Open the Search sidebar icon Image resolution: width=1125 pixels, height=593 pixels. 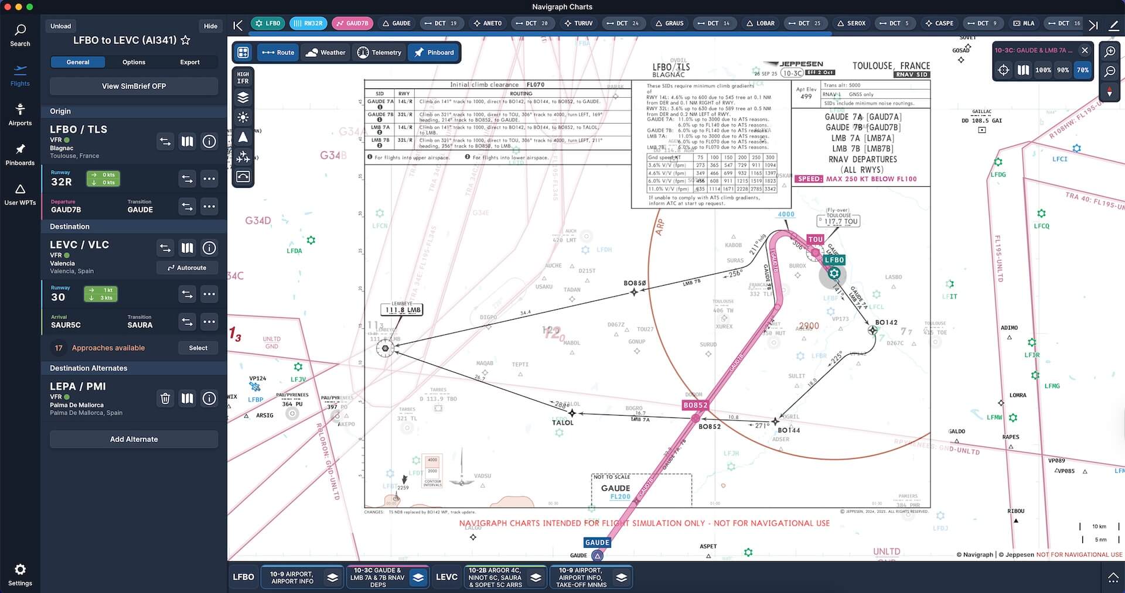pos(20,35)
